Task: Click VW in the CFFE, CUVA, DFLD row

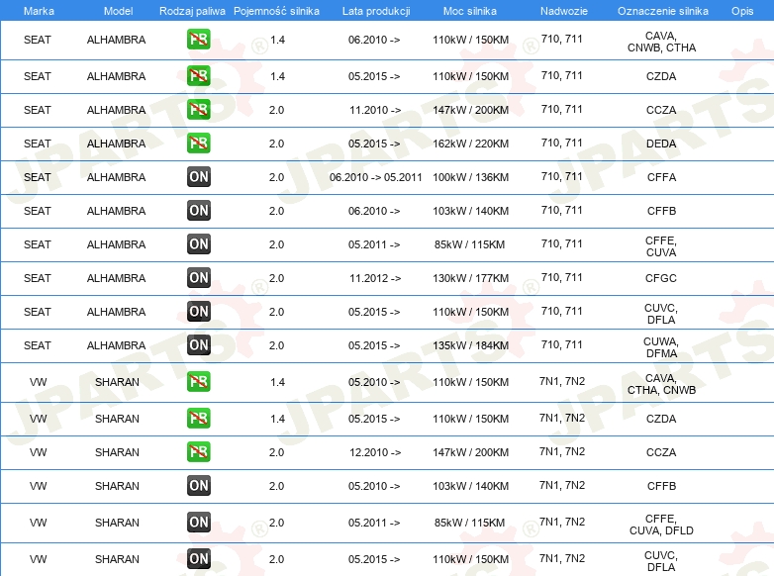Action: 38,523
